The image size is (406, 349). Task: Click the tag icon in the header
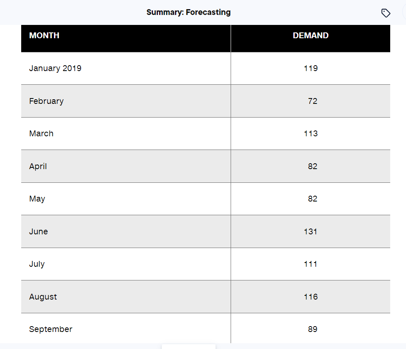pyautogui.click(x=386, y=13)
